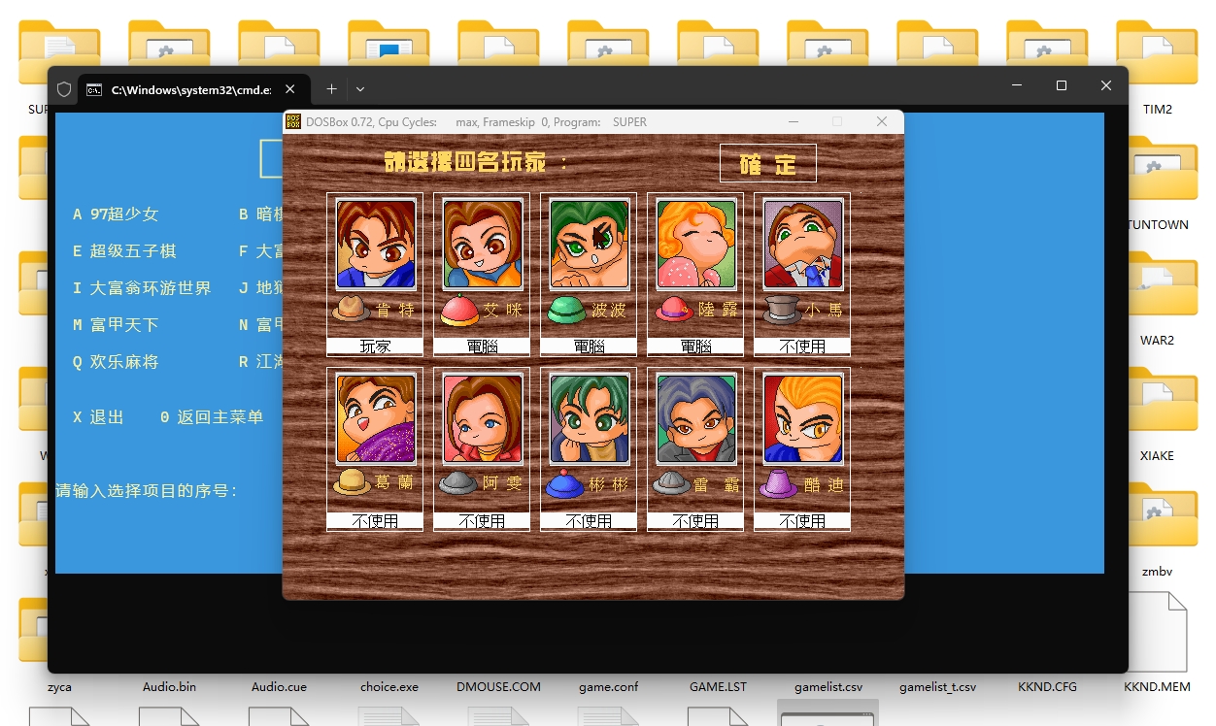Image resolution: width=1216 pixels, height=726 pixels.
Task: Toggle the 玩家 status under 肯特
Action: pos(375,346)
